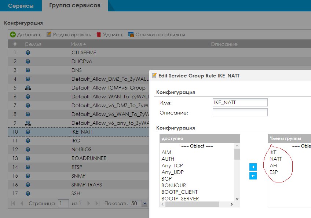
Task: Click the globe icon in SNMP-TRAPS row
Action: 28,185
